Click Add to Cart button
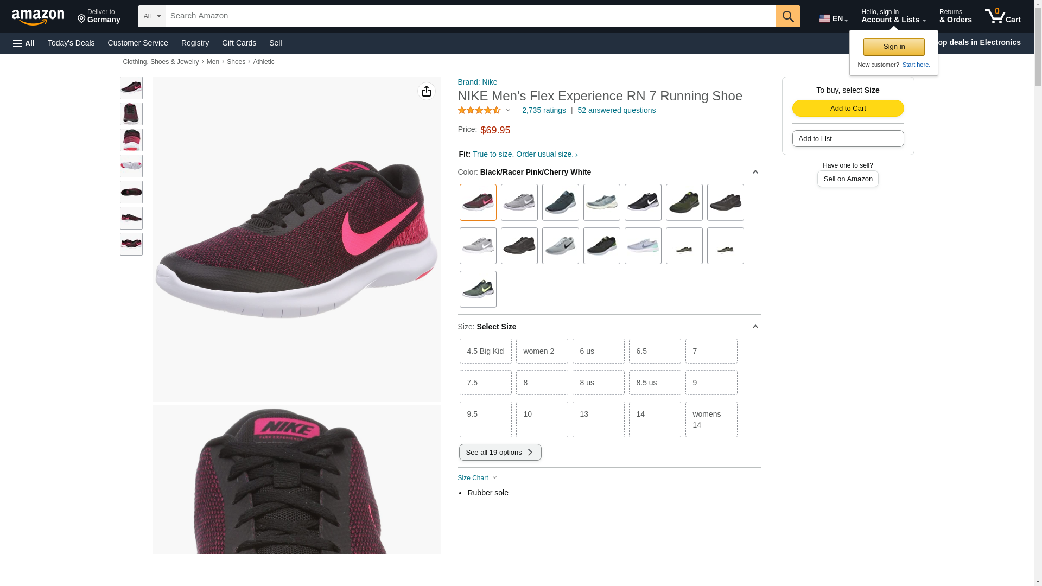The width and height of the screenshot is (1042, 586). click(848, 108)
